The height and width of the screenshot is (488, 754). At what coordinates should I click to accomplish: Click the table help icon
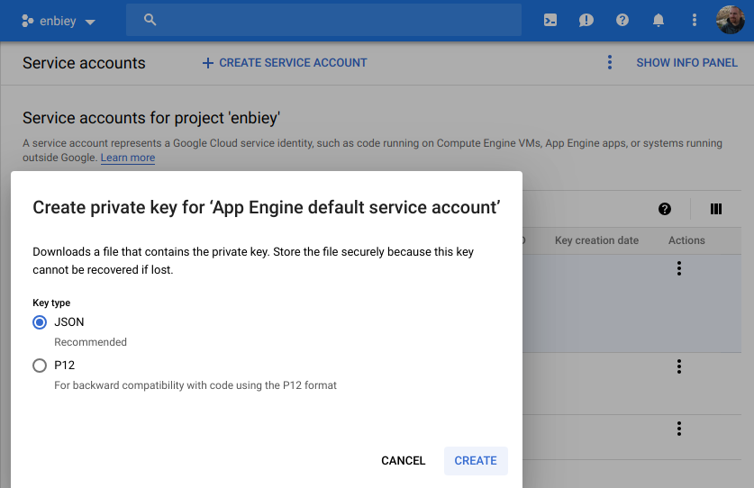click(665, 209)
